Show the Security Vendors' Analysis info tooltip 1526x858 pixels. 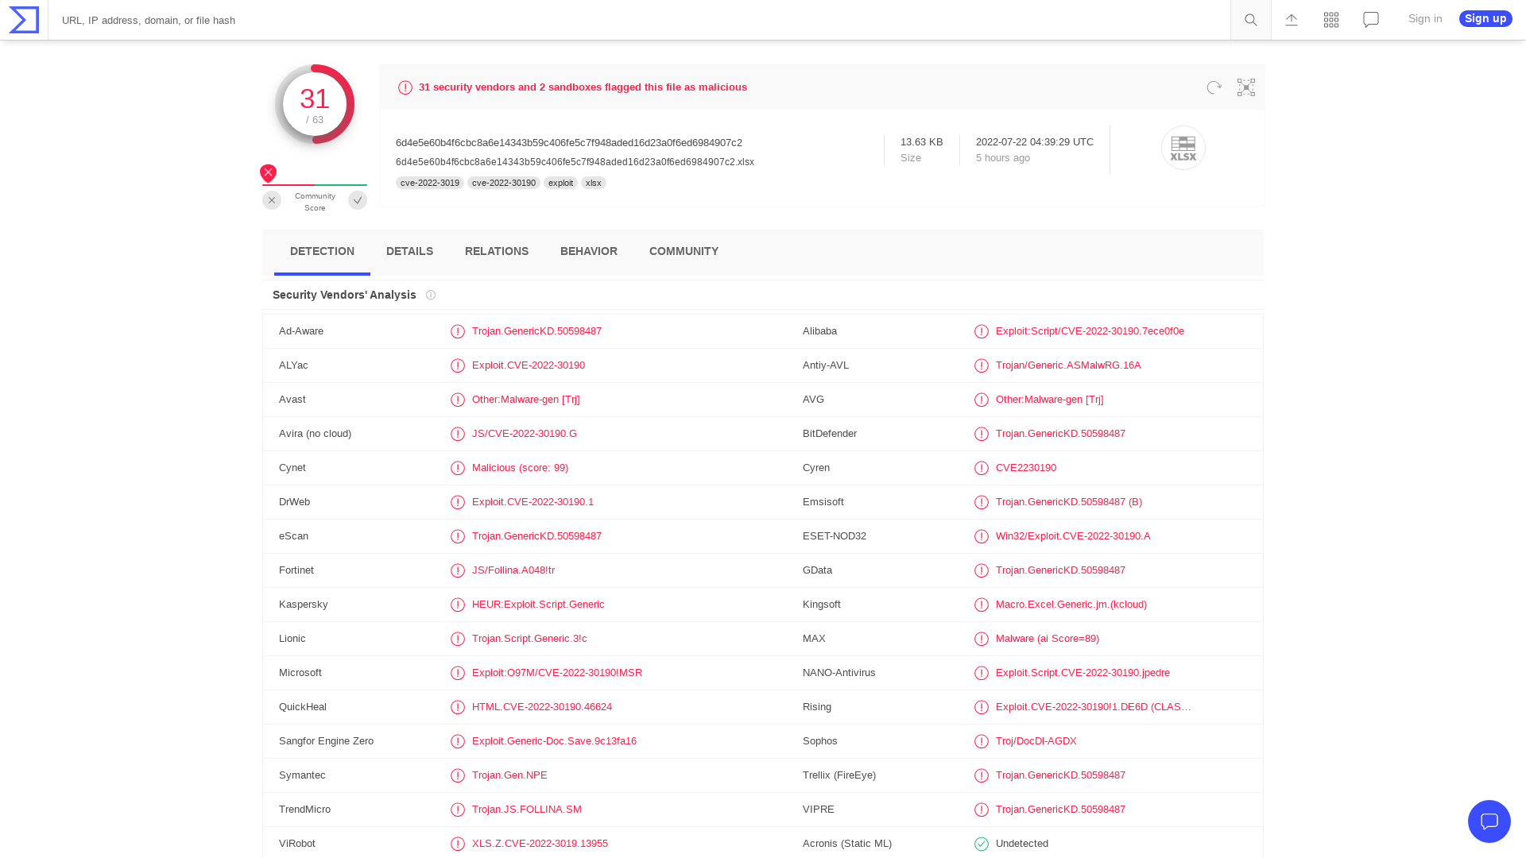pyautogui.click(x=430, y=295)
